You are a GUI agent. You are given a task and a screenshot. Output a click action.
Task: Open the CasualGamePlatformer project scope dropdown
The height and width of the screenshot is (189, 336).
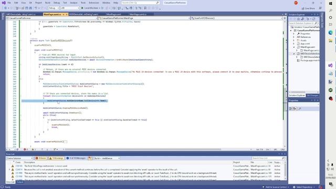tap(52, 18)
